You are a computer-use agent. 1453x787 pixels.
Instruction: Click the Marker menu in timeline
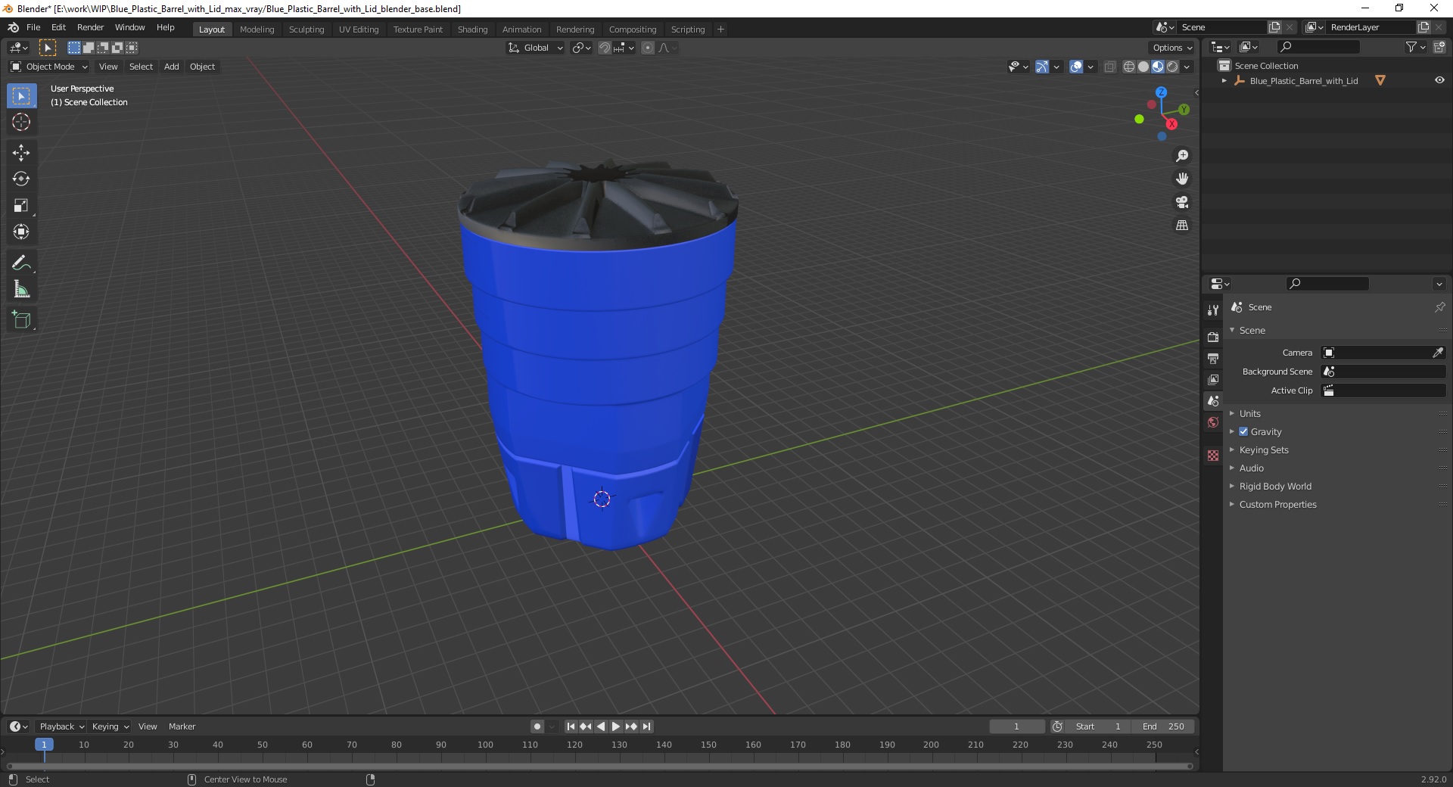[x=182, y=726]
